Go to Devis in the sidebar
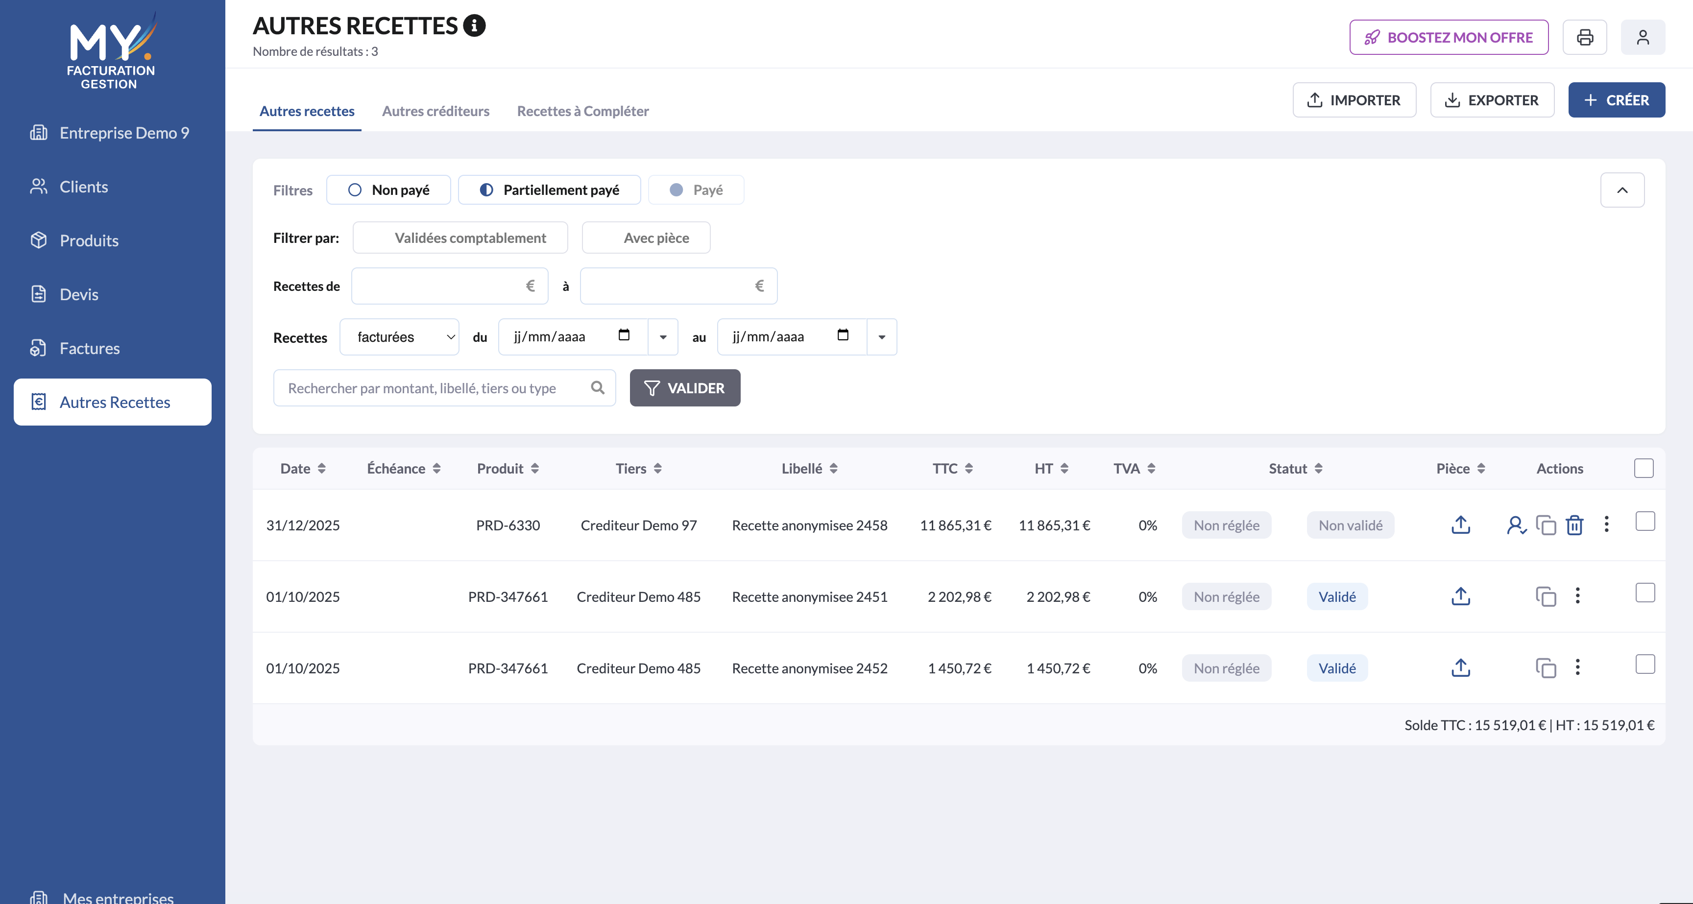 point(112,294)
